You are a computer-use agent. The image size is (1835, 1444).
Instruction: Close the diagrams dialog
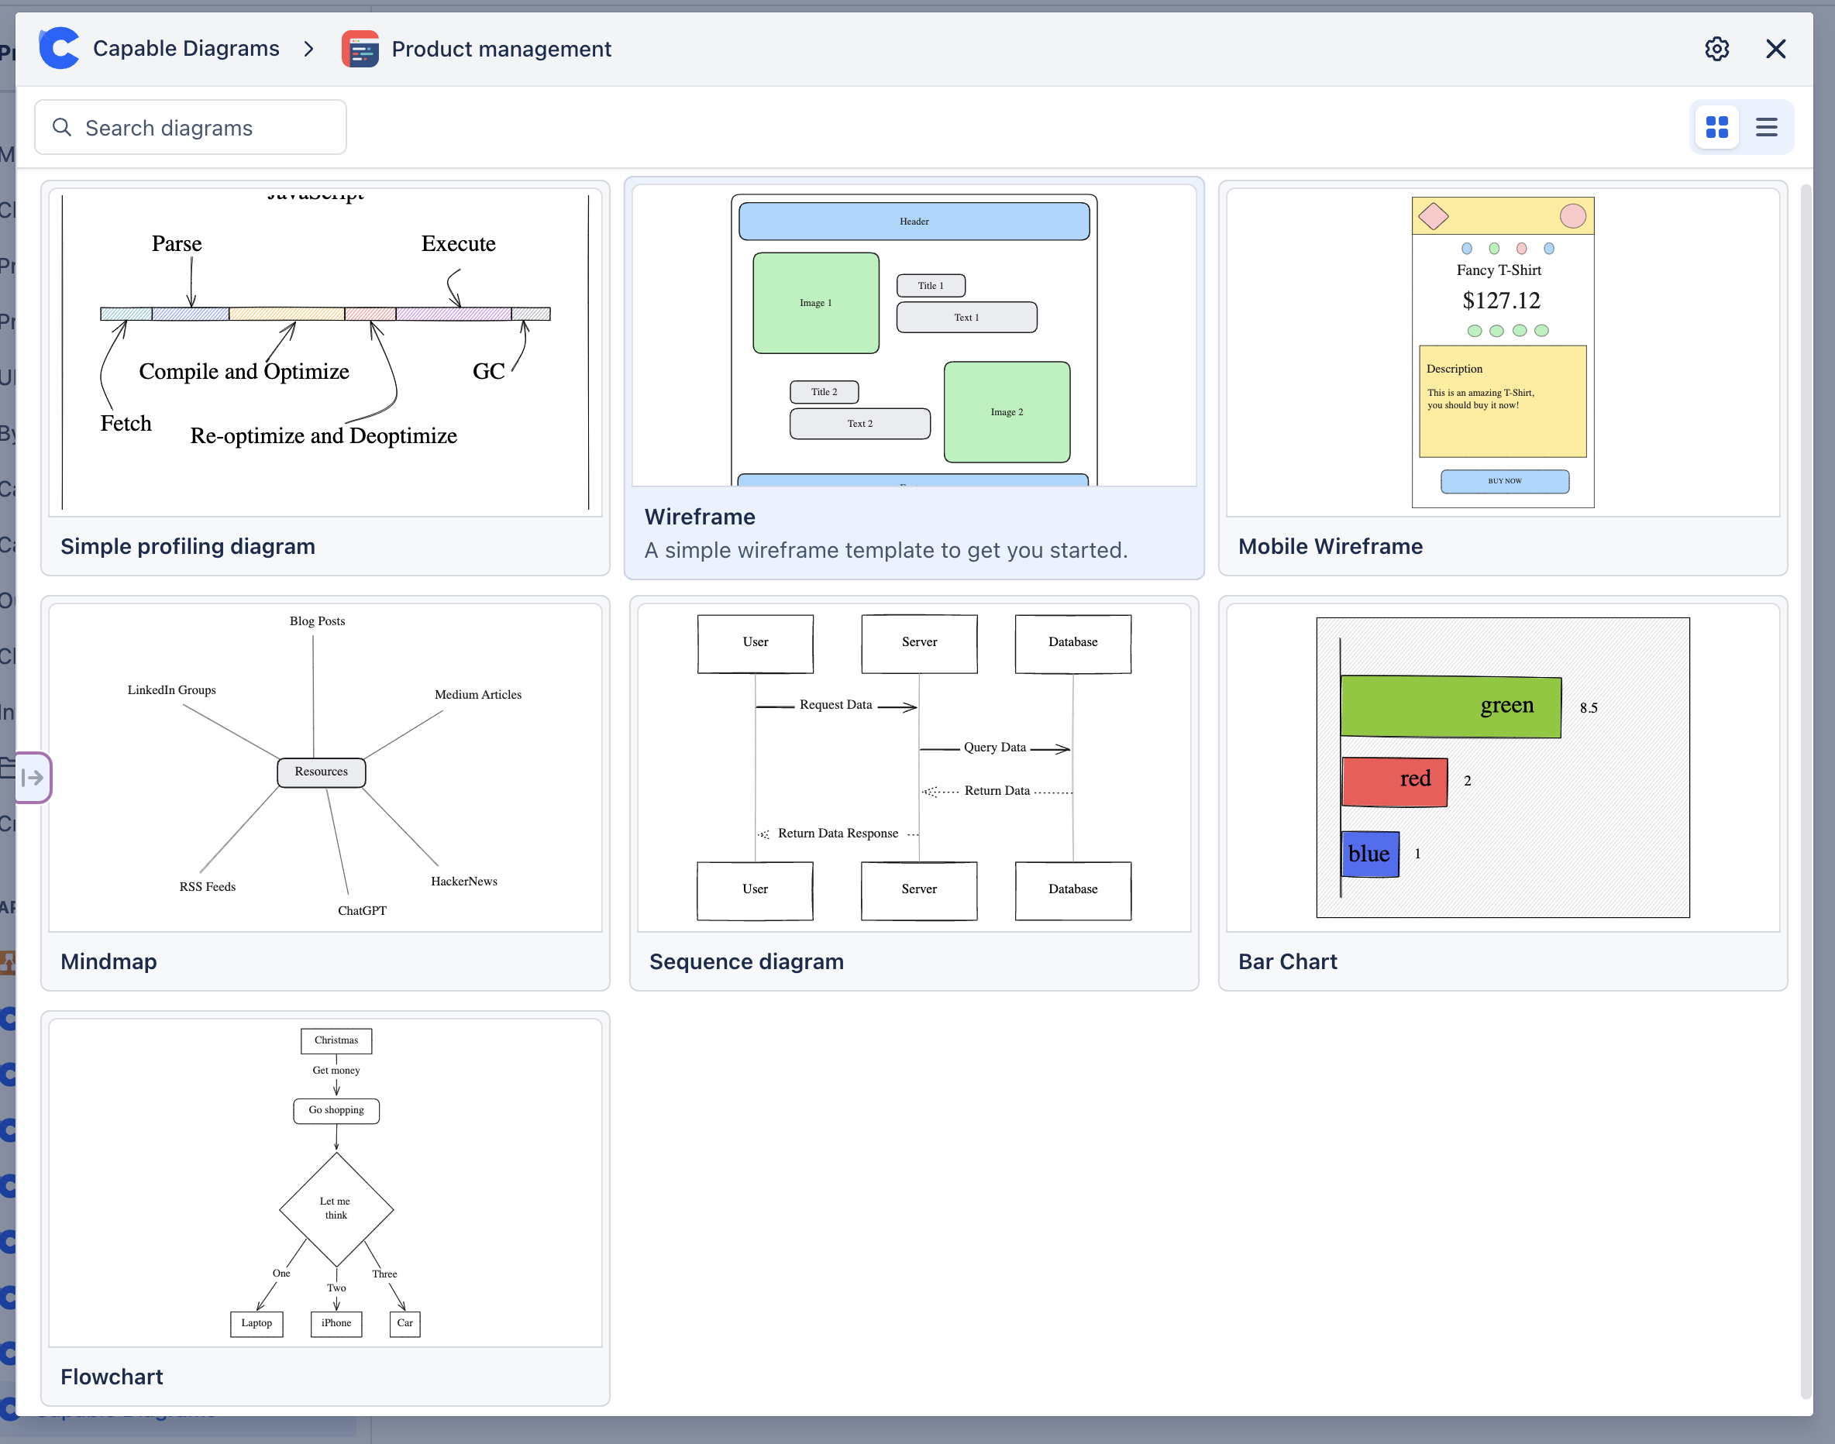(1776, 49)
